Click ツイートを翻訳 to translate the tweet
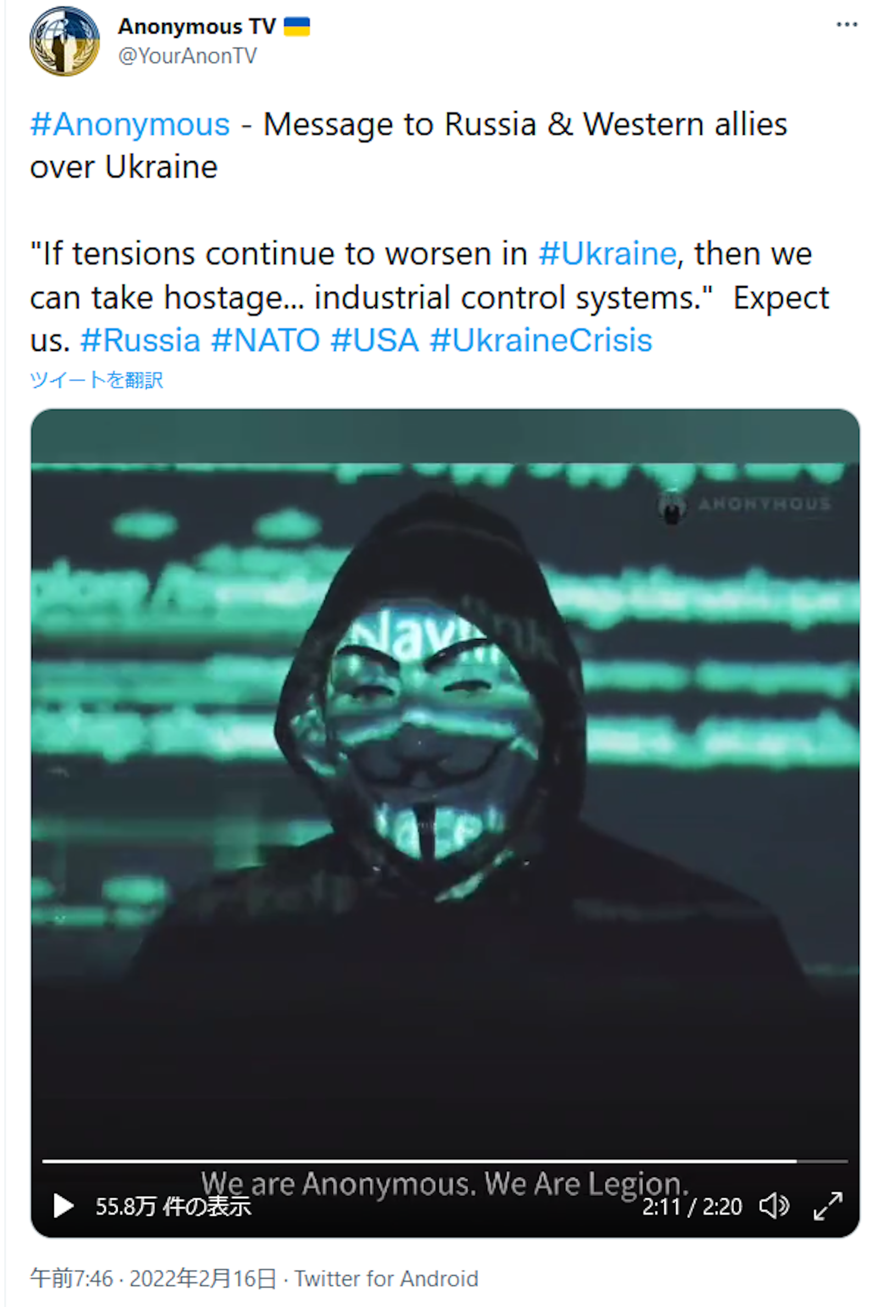 97,380
